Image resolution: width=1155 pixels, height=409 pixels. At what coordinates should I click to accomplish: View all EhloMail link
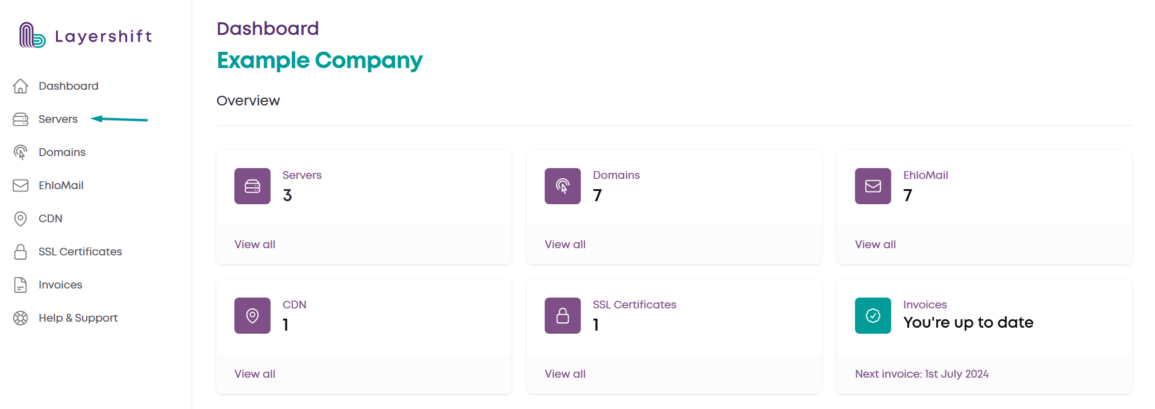(x=875, y=245)
